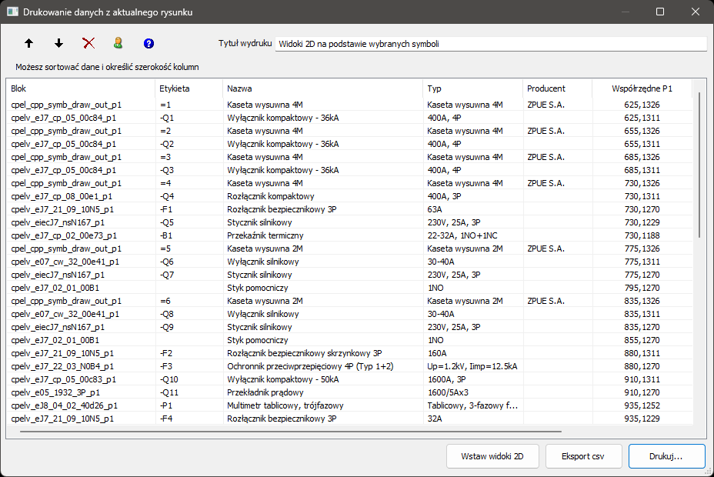The height and width of the screenshot is (477, 714).
Task: Sort by the Etykieta column header
Action: tap(189, 88)
